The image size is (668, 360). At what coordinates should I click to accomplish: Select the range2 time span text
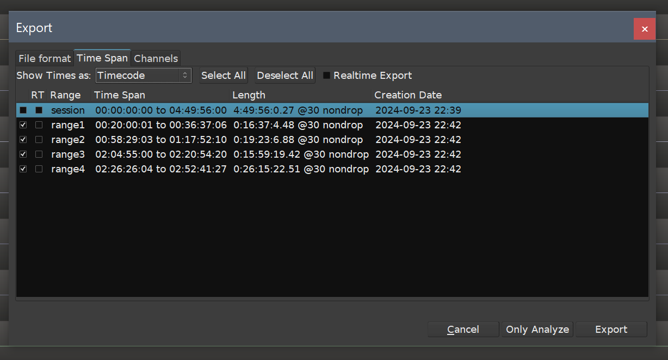pyautogui.click(x=160, y=140)
